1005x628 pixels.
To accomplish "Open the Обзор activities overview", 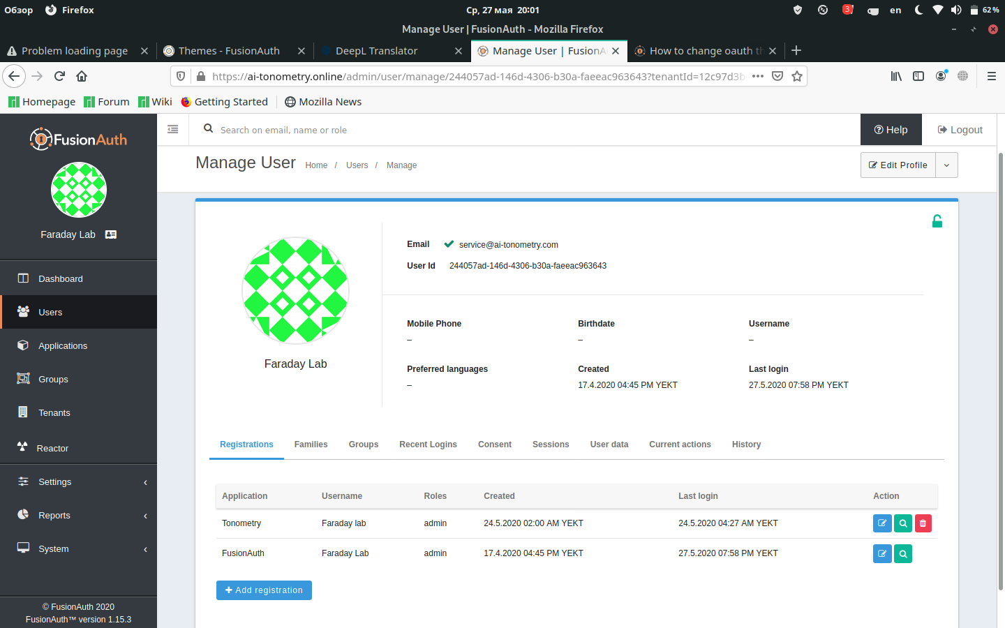I will tap(19, 10).
